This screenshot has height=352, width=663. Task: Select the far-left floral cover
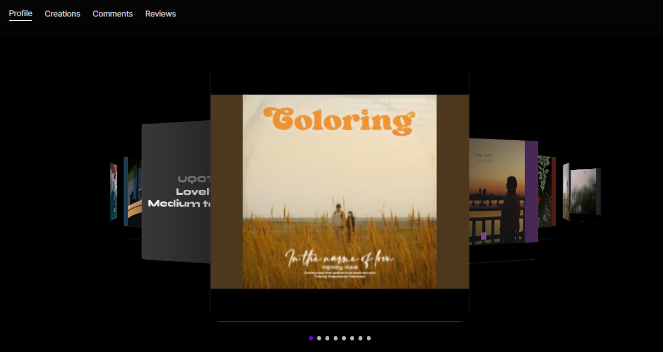[113, 191]
